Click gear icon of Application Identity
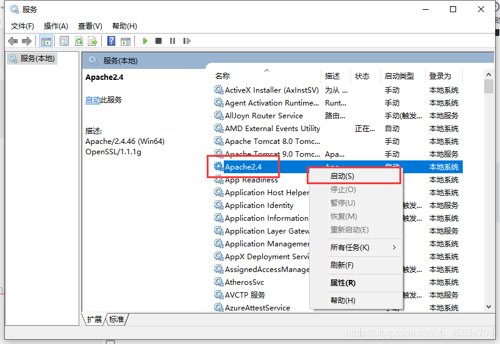The height and width of the screenshot is (344, 500). (218, 205)
